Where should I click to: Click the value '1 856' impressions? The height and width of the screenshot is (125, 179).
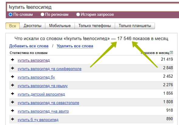168,93
